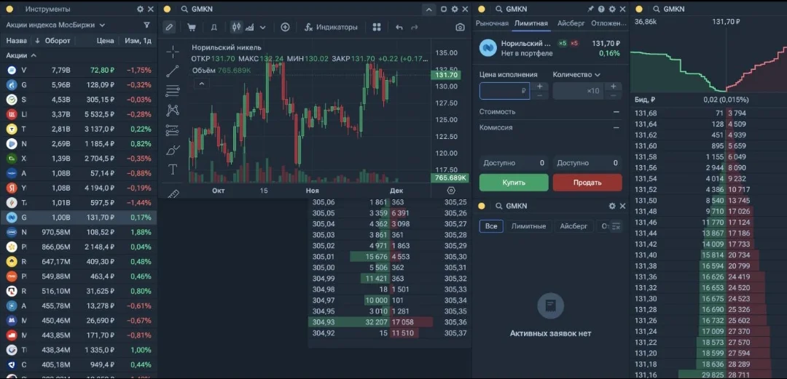The width and height of the screenshot is (787, 379).
Task: Switch to Лимитная order tab
Action: coord(531,23)
